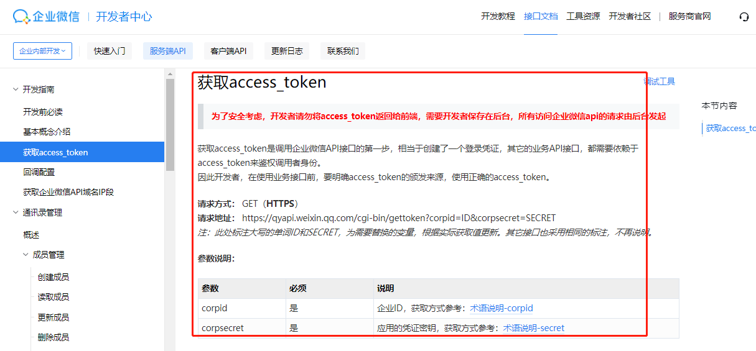Collapse the 成员管理 subsection
The image size is (756, 351).
tap(26, 255)
